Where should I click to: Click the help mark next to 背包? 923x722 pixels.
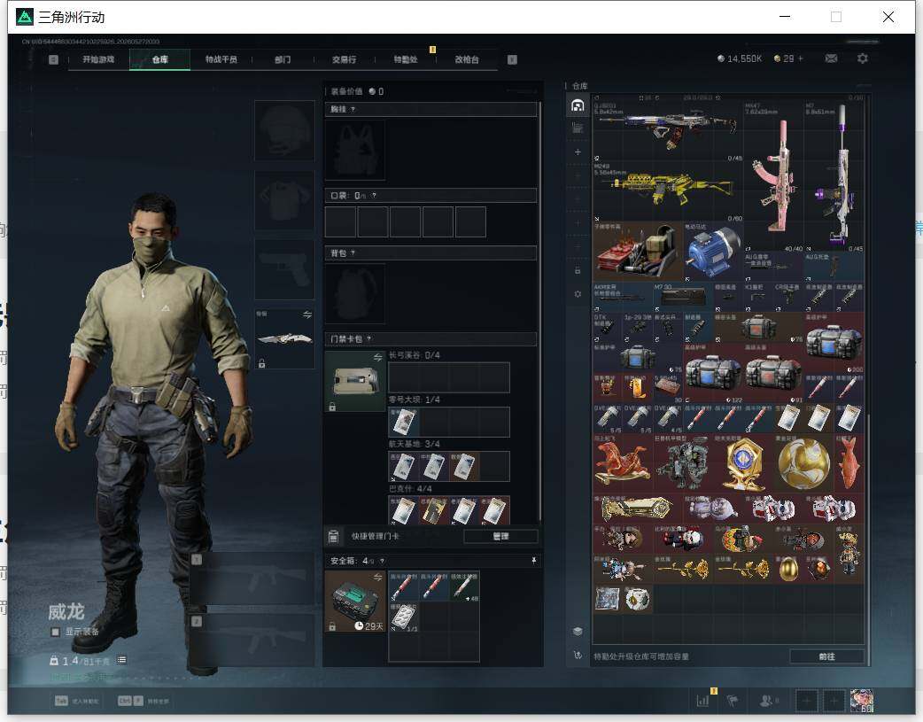pyautogui.click(x=353, y=253)
